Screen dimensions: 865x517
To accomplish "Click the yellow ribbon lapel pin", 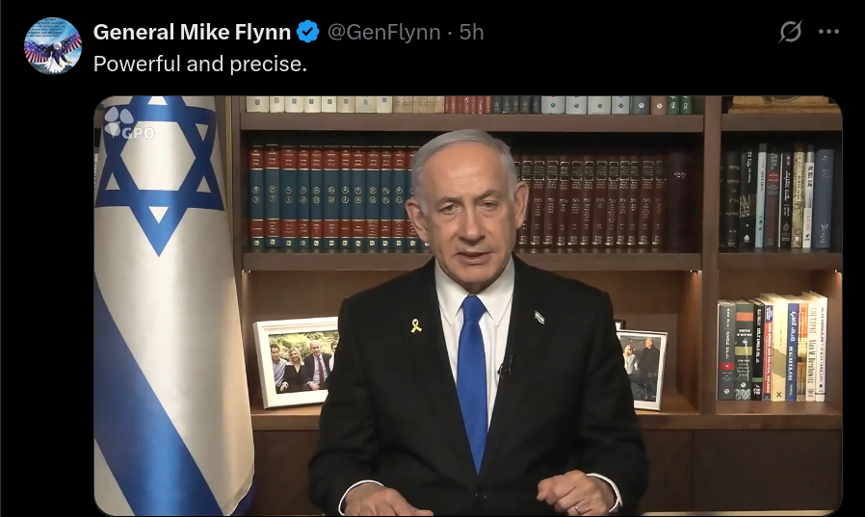I will pos(416,325).
